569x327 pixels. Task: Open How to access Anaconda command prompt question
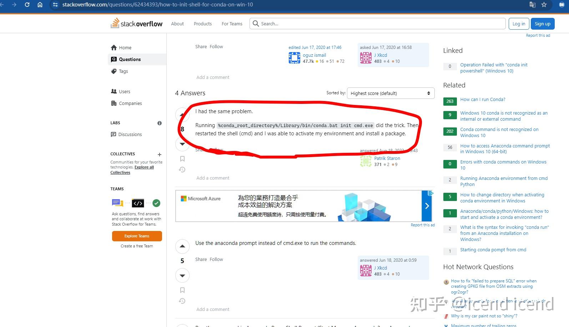tap(505, 149)
